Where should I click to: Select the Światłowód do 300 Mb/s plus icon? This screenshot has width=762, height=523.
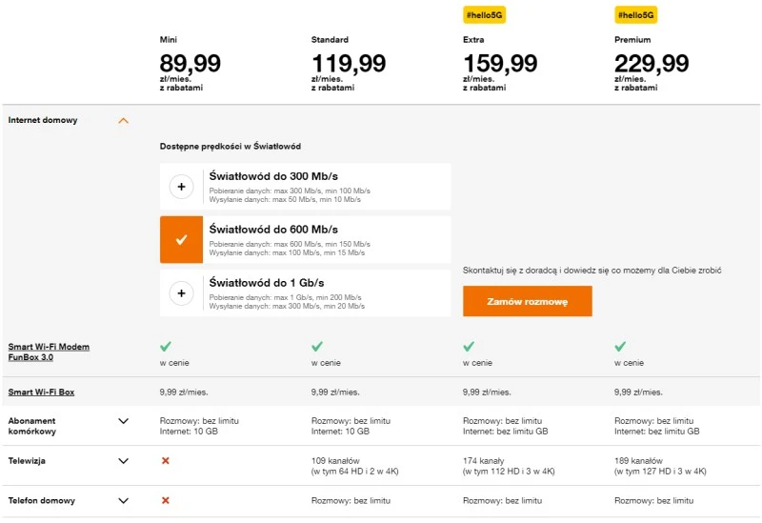pos(181,187)
